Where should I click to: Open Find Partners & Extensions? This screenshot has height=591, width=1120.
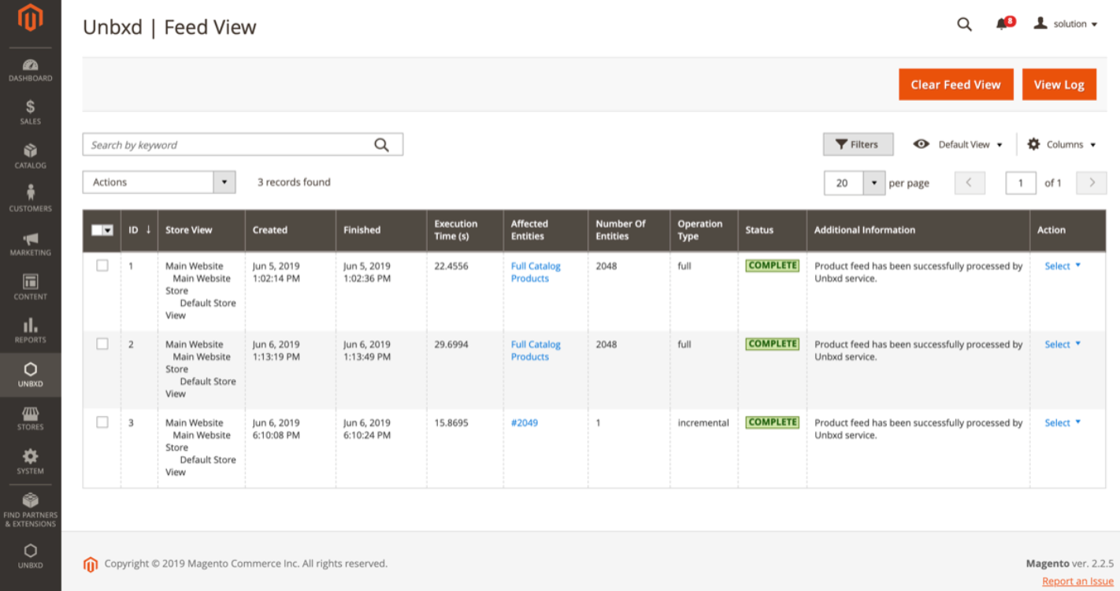(30, 510)
